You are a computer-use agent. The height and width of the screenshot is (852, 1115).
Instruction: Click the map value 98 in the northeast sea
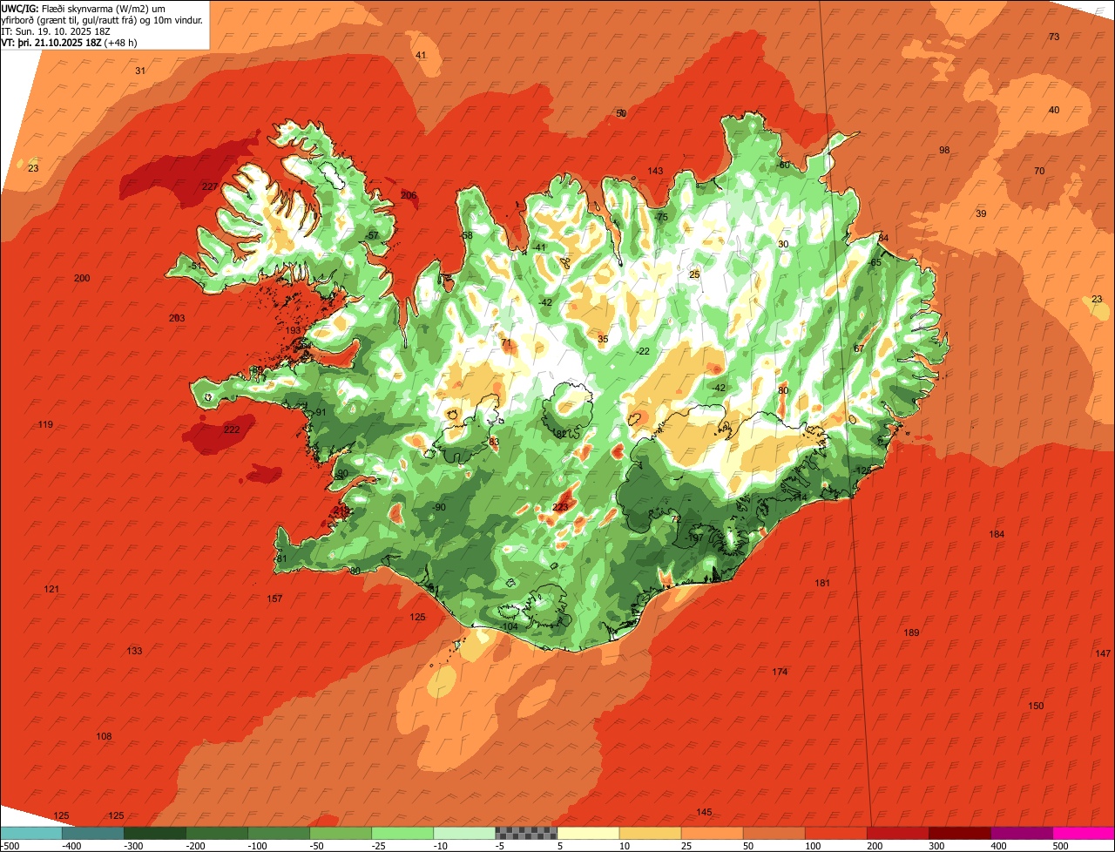(944, 150)
